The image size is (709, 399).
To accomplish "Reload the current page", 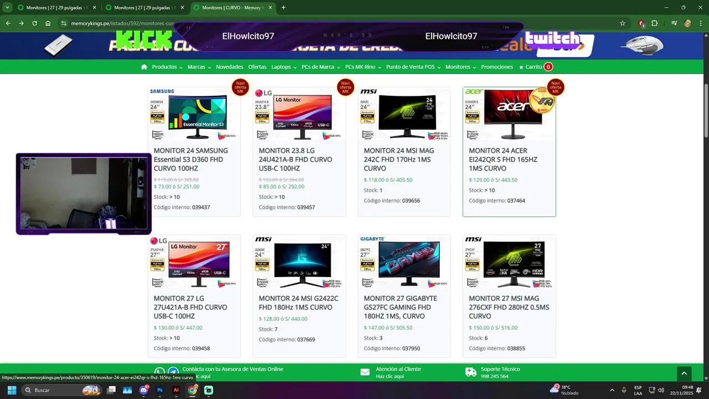I will (34, 23).
